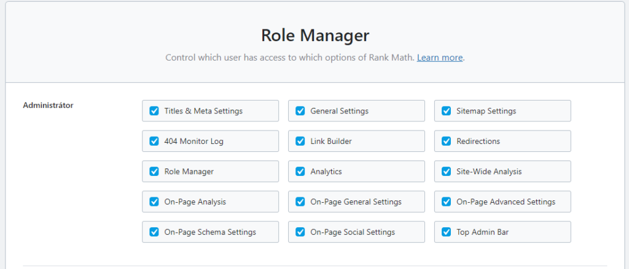
Task: Toggle On-Page Social Settings checkbox
Action: pos(300,232)
